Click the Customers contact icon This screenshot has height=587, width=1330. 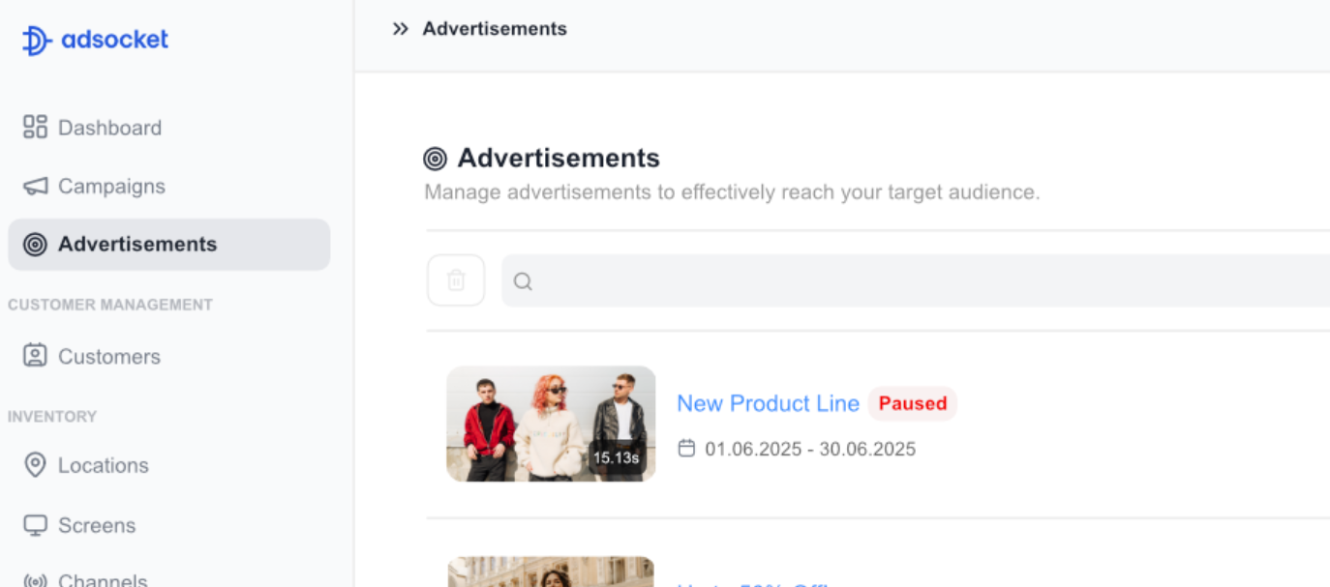click(x=35, y=356)
